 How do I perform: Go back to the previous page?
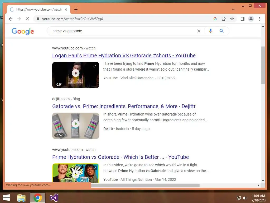click(11, 19)
